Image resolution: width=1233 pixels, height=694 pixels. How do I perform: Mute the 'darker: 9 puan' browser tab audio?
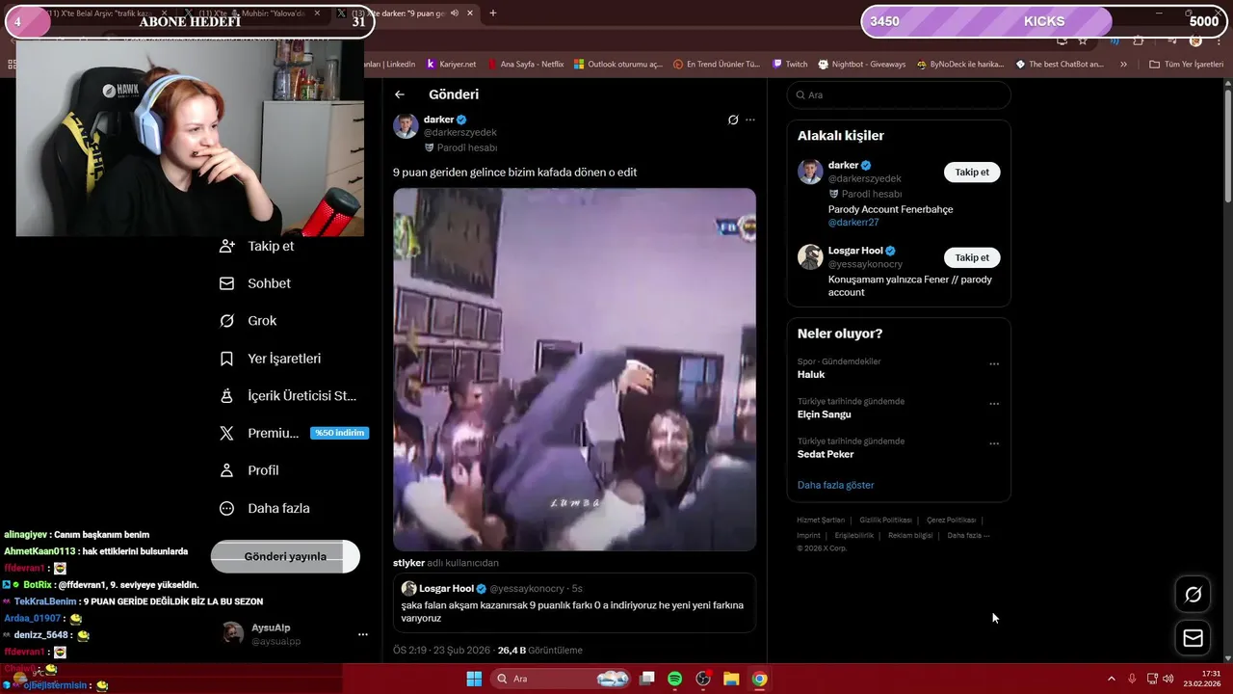coord(454,13)
